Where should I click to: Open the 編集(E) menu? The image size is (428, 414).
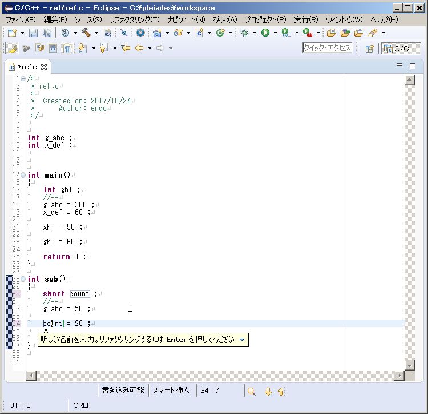(x=55, y=19)
